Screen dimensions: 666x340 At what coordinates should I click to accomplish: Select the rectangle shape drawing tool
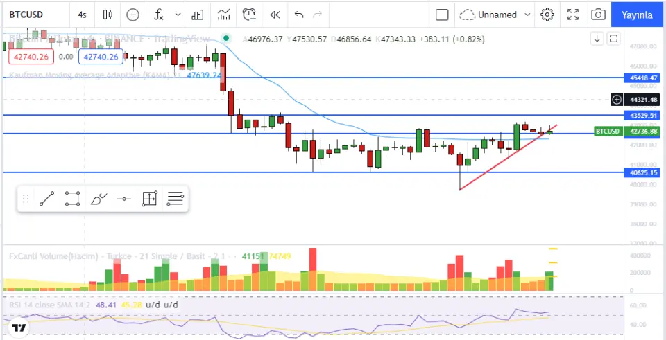tap(72, 199)
